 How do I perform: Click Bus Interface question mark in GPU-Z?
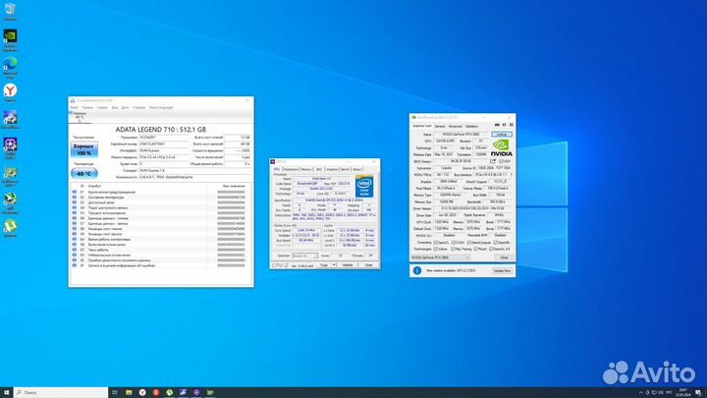pyautogui.click(x=512, y=175)
